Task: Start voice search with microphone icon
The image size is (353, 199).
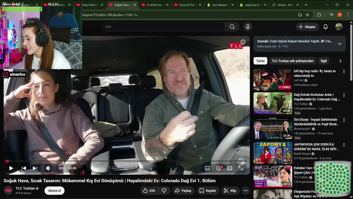Action: coord(248,27)
